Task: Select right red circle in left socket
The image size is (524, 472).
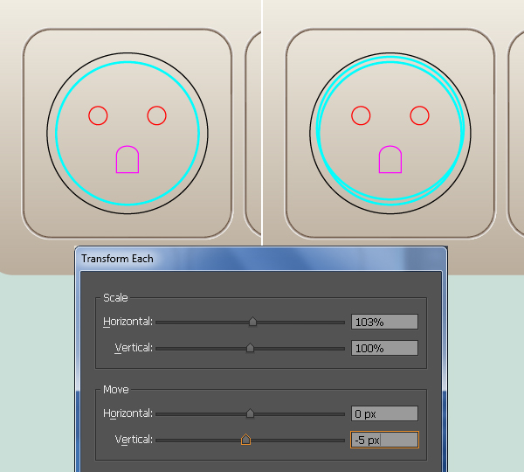Action: pyautogui.click(x=156, y=115)
